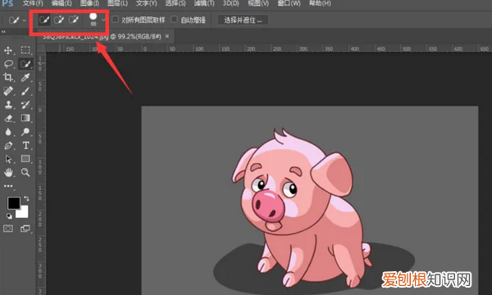
Task: Select the Crop tool
Action: click(x=8, y=77)
